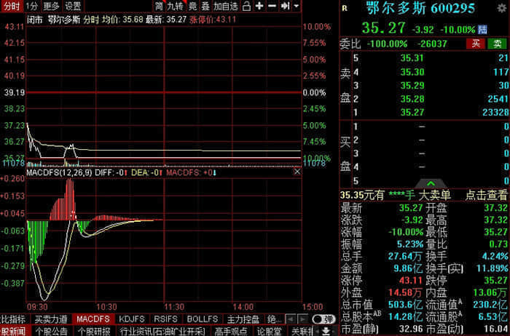Open the 个股公告 news tab
The image size is (510, 336).
pyautogui.click(x=51, y=332)
